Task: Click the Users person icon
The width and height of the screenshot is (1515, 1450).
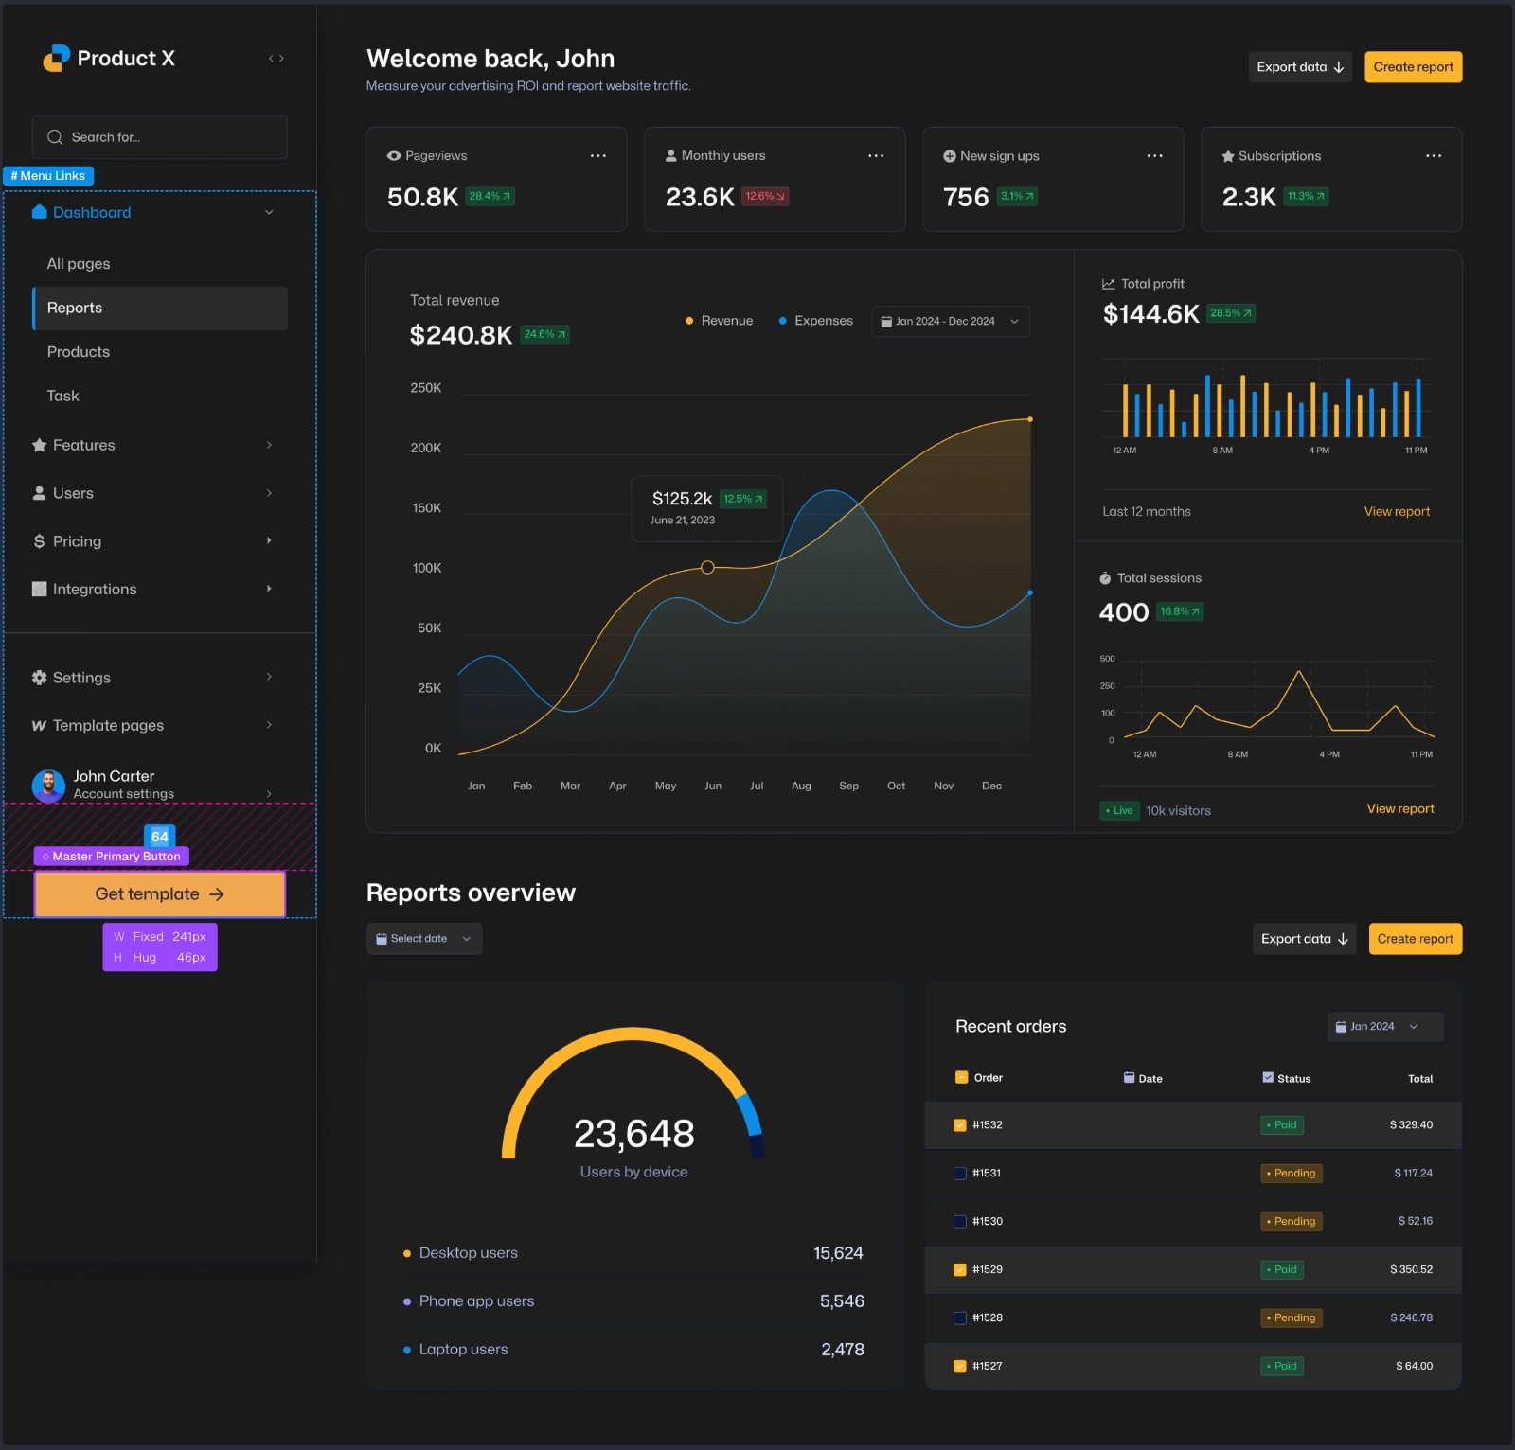Action: click(x=40, y=493)
